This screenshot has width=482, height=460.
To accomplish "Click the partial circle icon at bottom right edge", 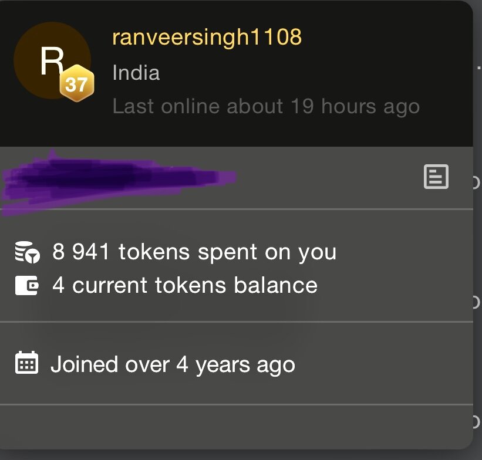I will (476, 422).
